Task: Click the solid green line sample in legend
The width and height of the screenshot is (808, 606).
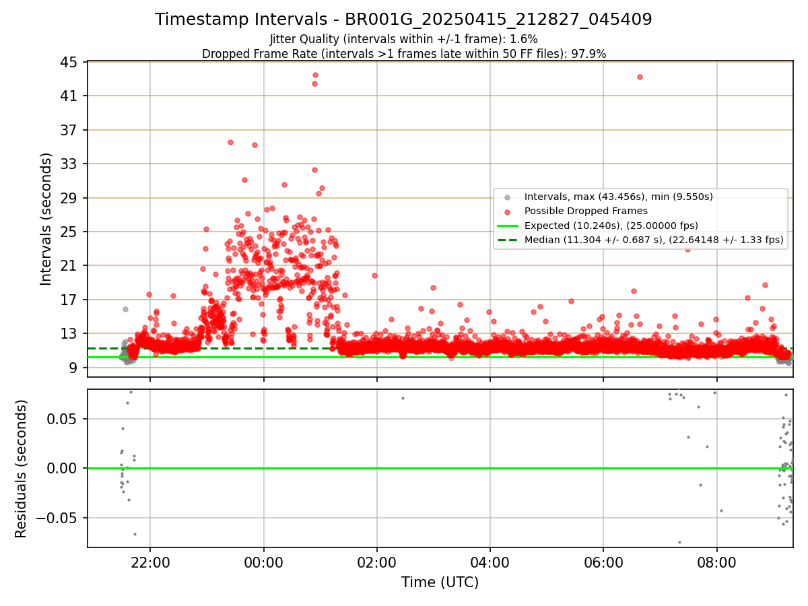Action: point(508,226)
